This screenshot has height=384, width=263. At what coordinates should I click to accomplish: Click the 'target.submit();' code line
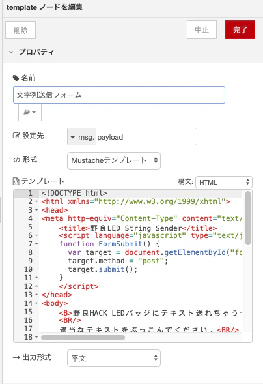[103, 269]
